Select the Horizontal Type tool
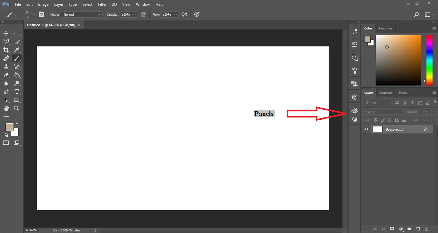438x233 pixels. (x=17, y=92)
